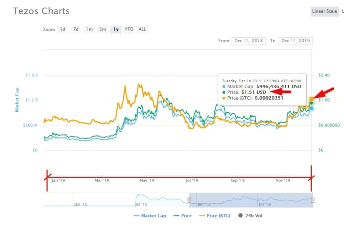Click the $2.40 price axis label
This screenshot has height=228, width=344.
pos(324,75)
